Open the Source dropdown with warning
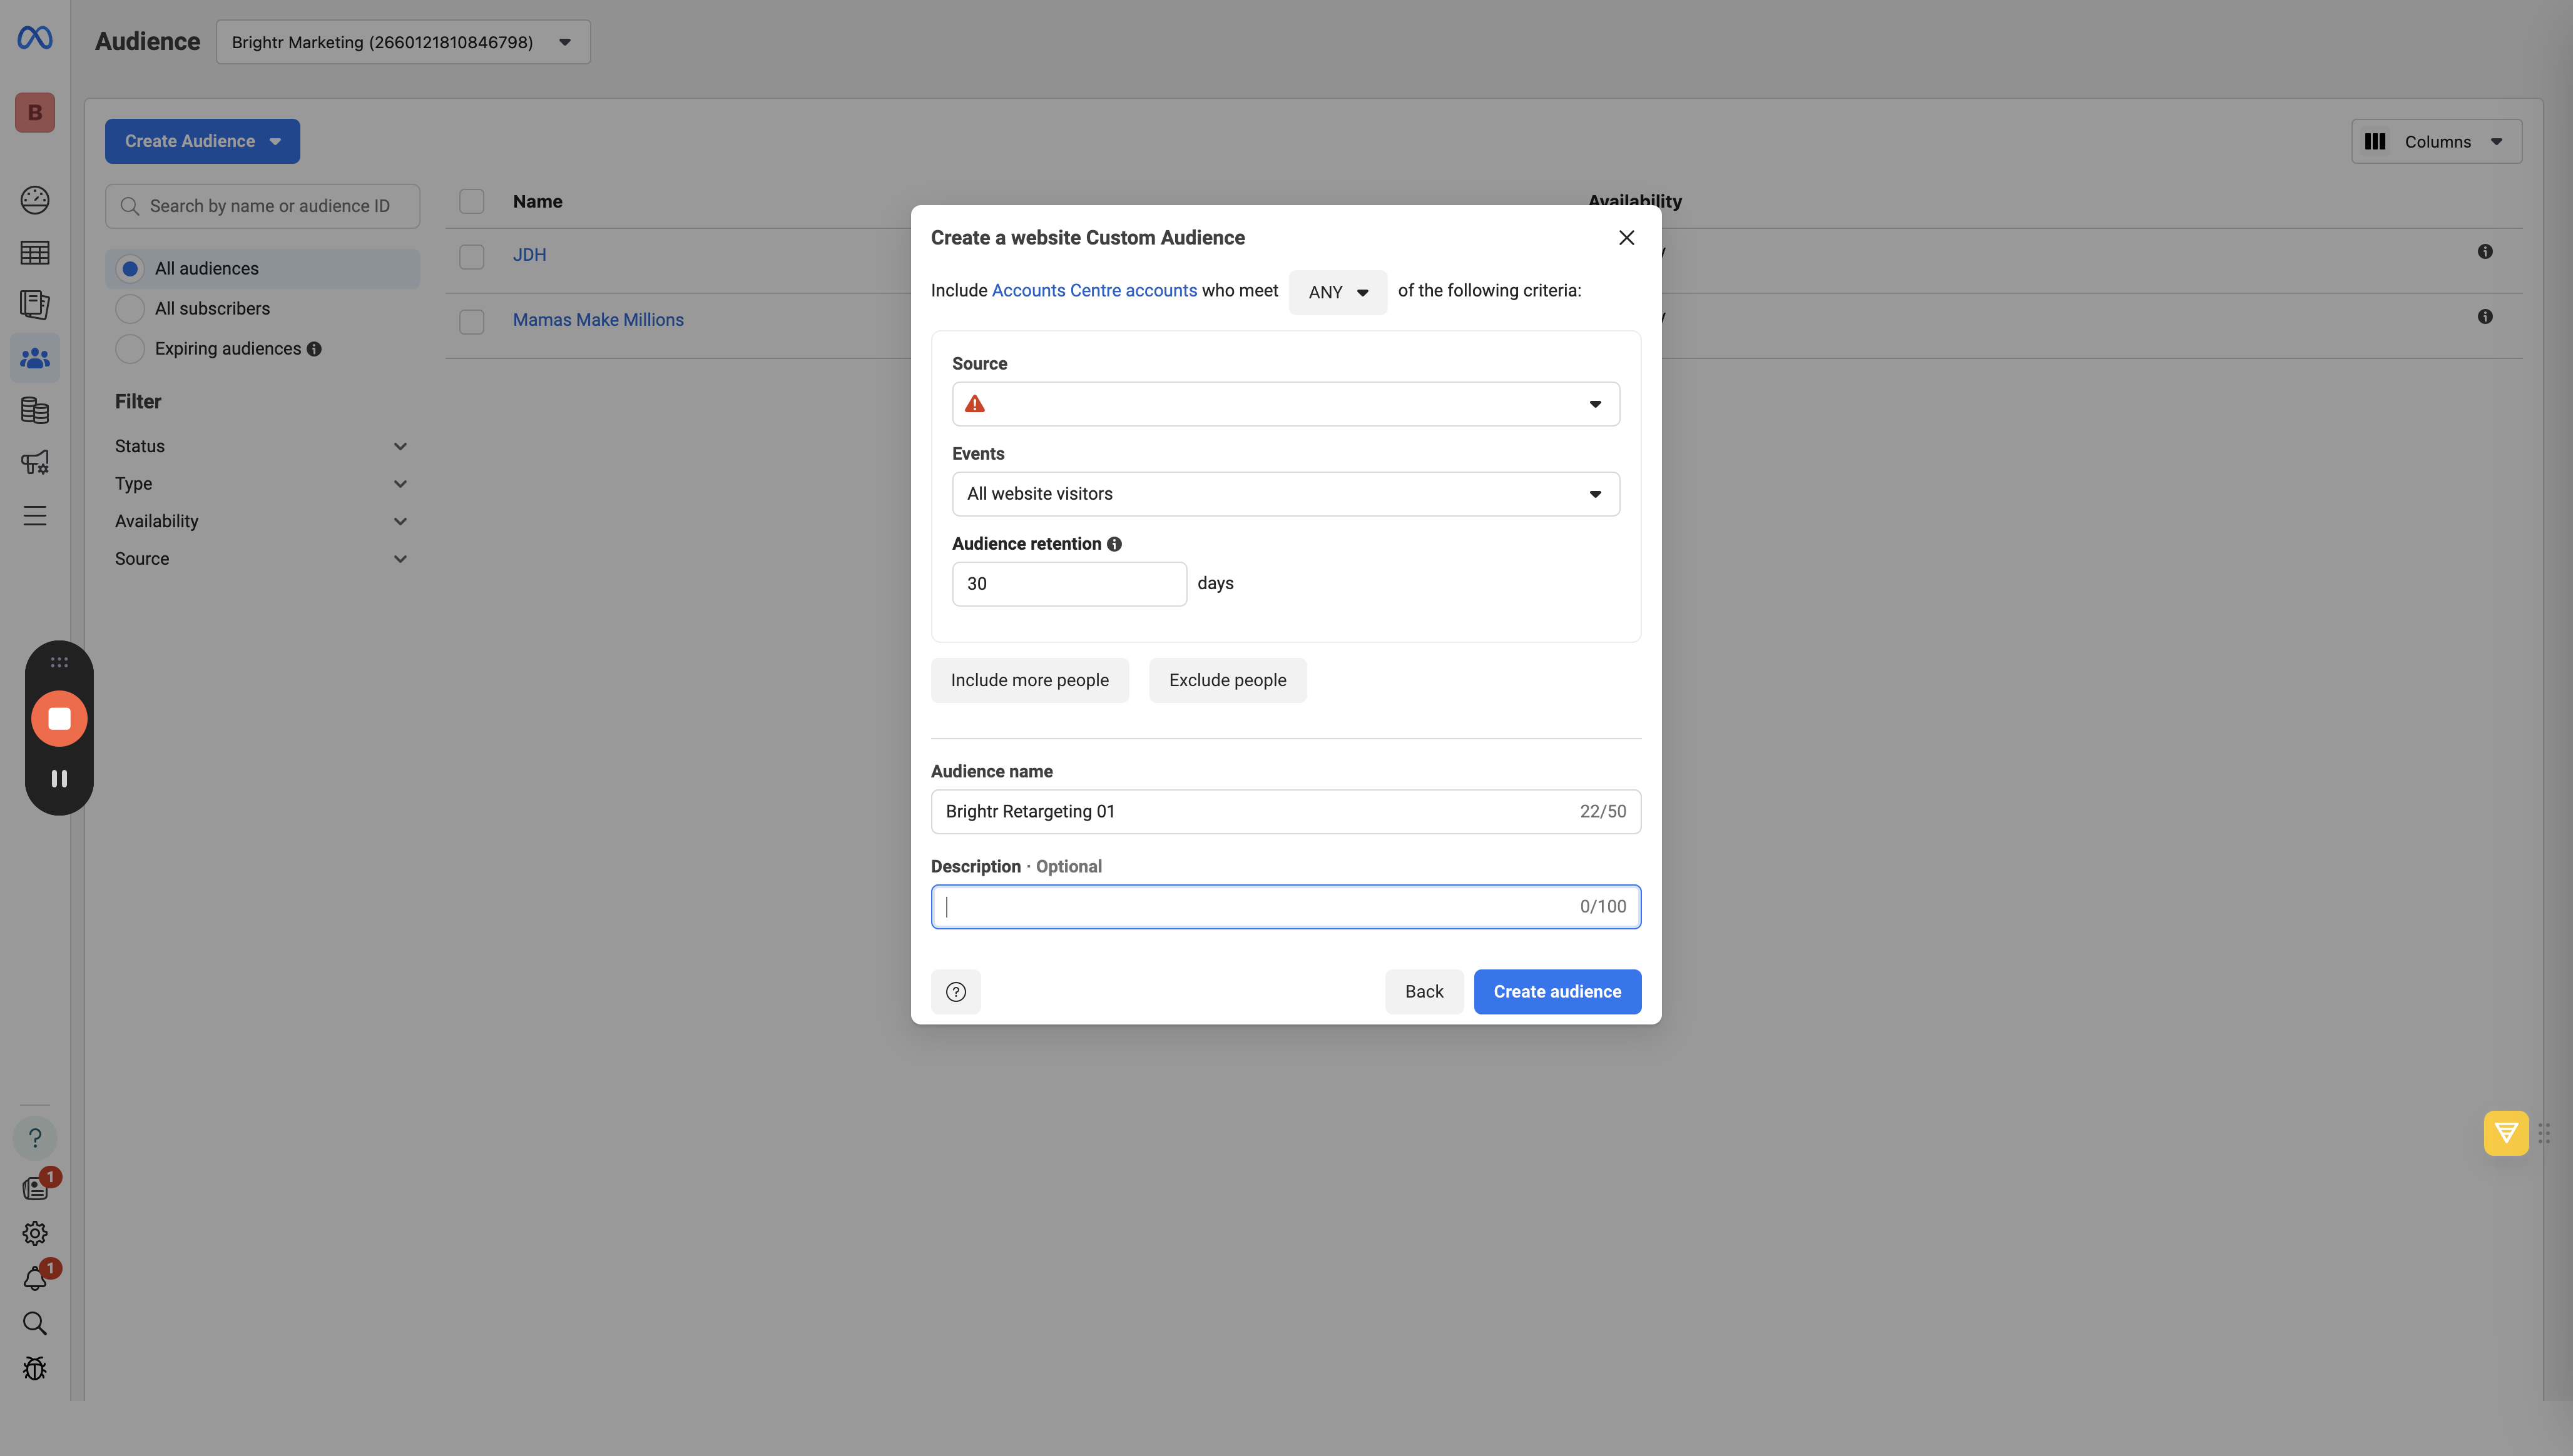 (x=1285, y=404)
